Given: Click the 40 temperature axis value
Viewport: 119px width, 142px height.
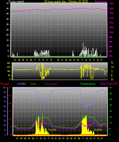Looking at the screenshot, I should (x=111, y=88).
